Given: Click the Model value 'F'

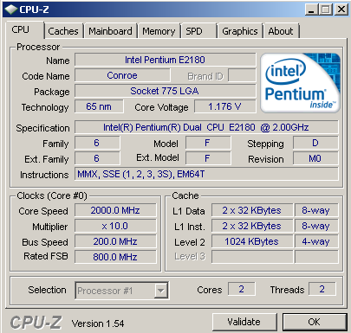Looking at the screenshot, I should (x=208, y=143).
